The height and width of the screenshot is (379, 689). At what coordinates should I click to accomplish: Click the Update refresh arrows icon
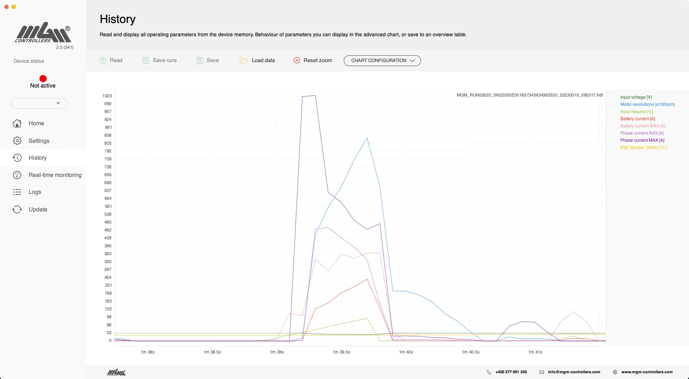(x=17, y=209)
